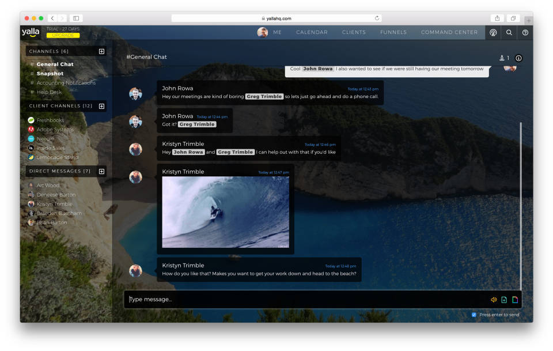Click the channel info icon
Screen dimensions: 553x351
tap(518, 58)
